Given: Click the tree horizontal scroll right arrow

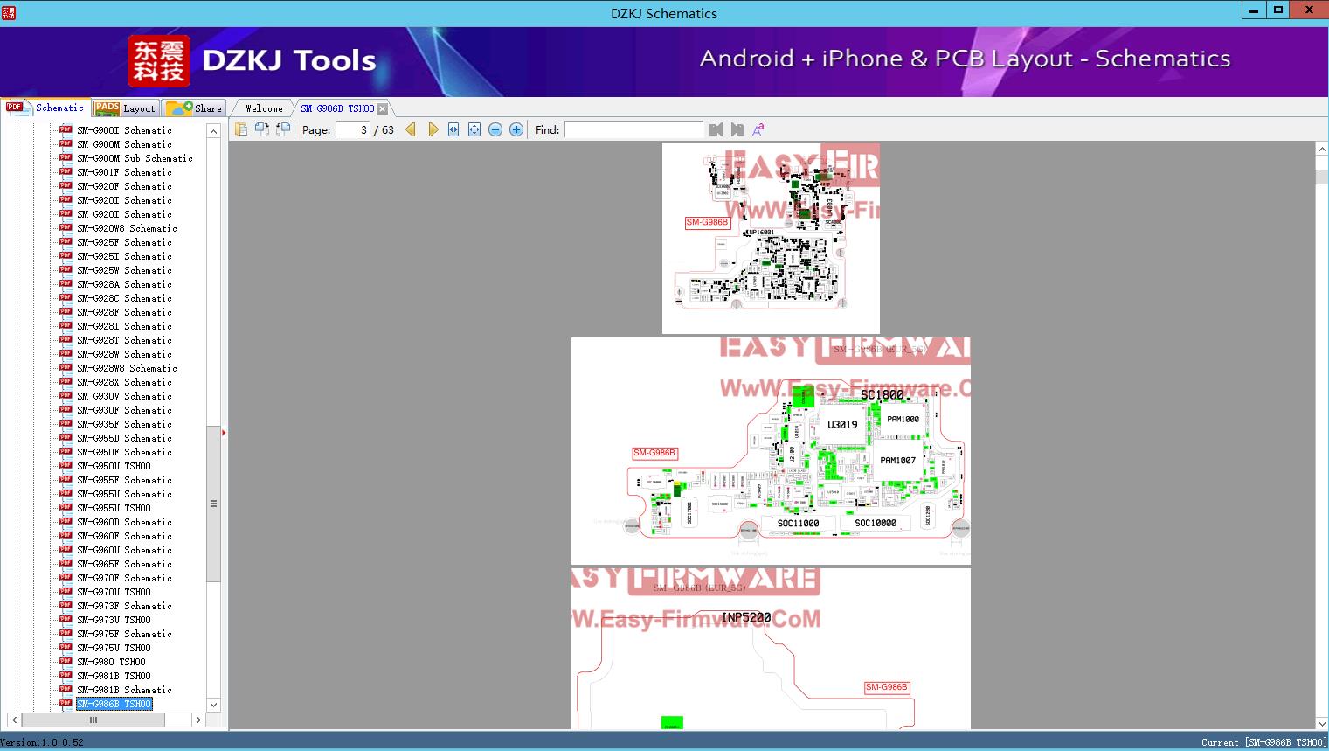Looking at the screenshot, I should [198, 720].
